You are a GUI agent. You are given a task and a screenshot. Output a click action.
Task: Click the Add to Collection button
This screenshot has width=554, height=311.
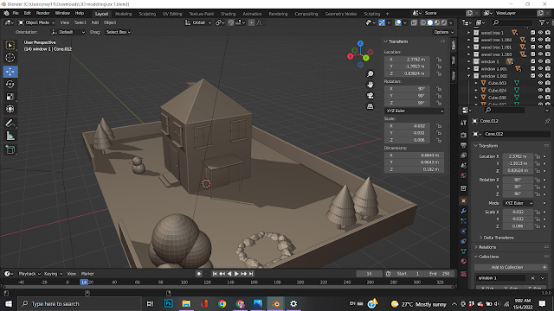click(x=511, y=267)
